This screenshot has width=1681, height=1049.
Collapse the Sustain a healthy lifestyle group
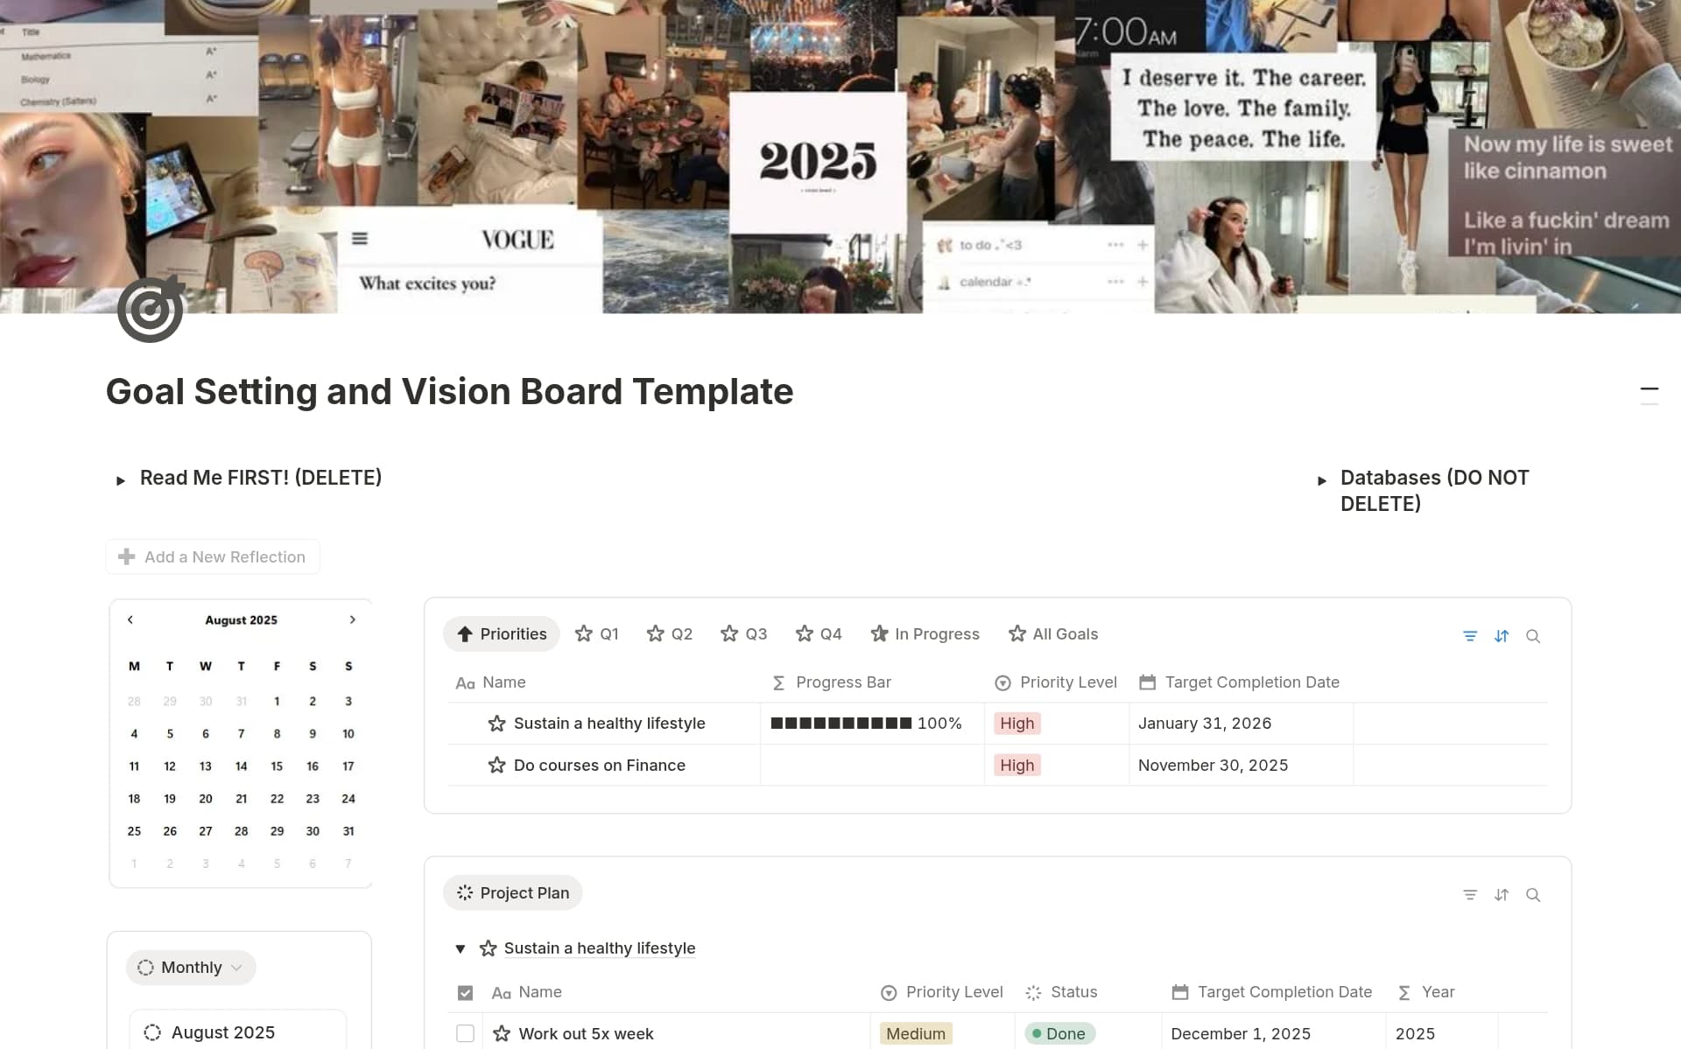(x=461, y=948)
